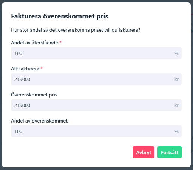Click the question text about andel att fakturera
Viewport: 193px width, 170px height.
click(x=76, y=30)
